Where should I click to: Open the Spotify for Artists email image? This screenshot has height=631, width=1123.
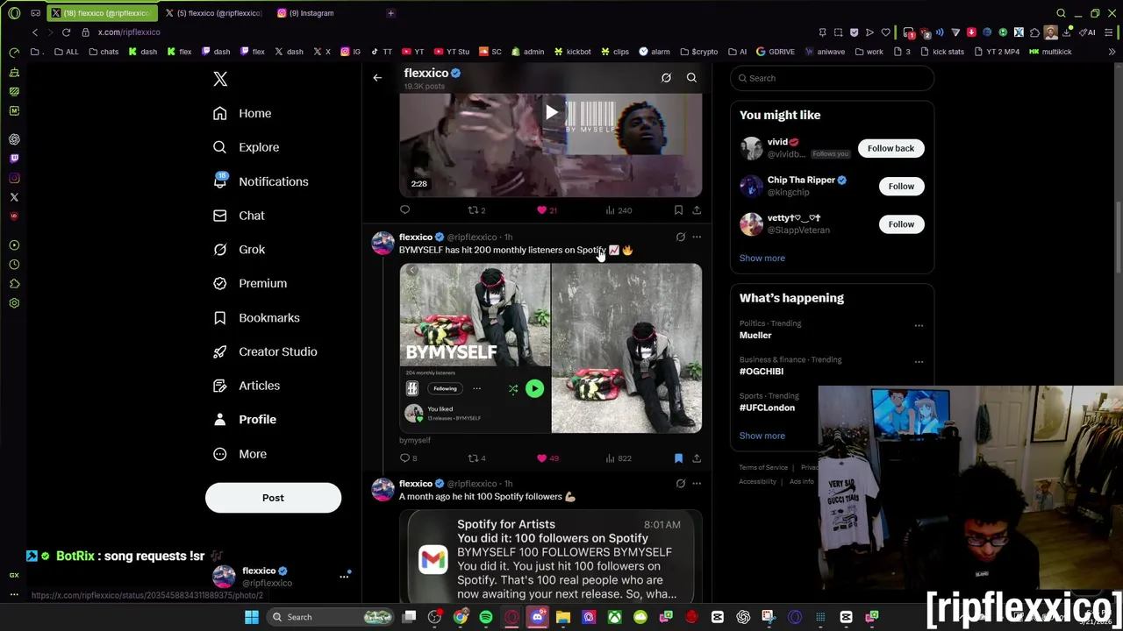coord(551,557)
